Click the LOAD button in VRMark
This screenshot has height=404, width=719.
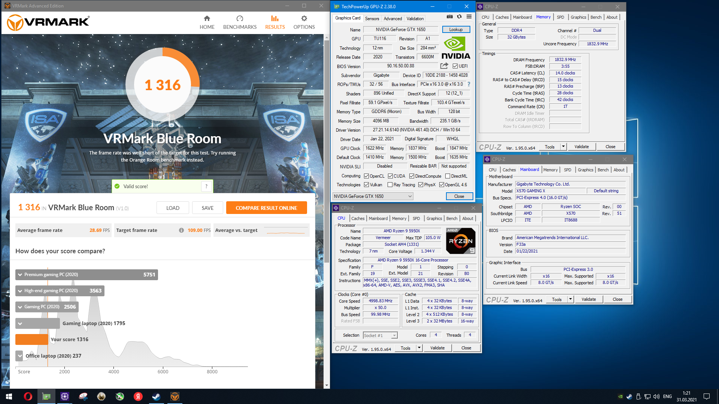coord(173,208)
